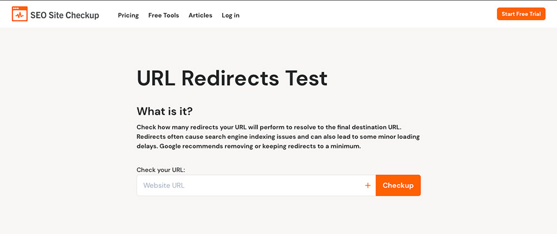Screen dimensions: 557x234
Task: Click the plus icon in the URL field
Action: pos(368,186)
